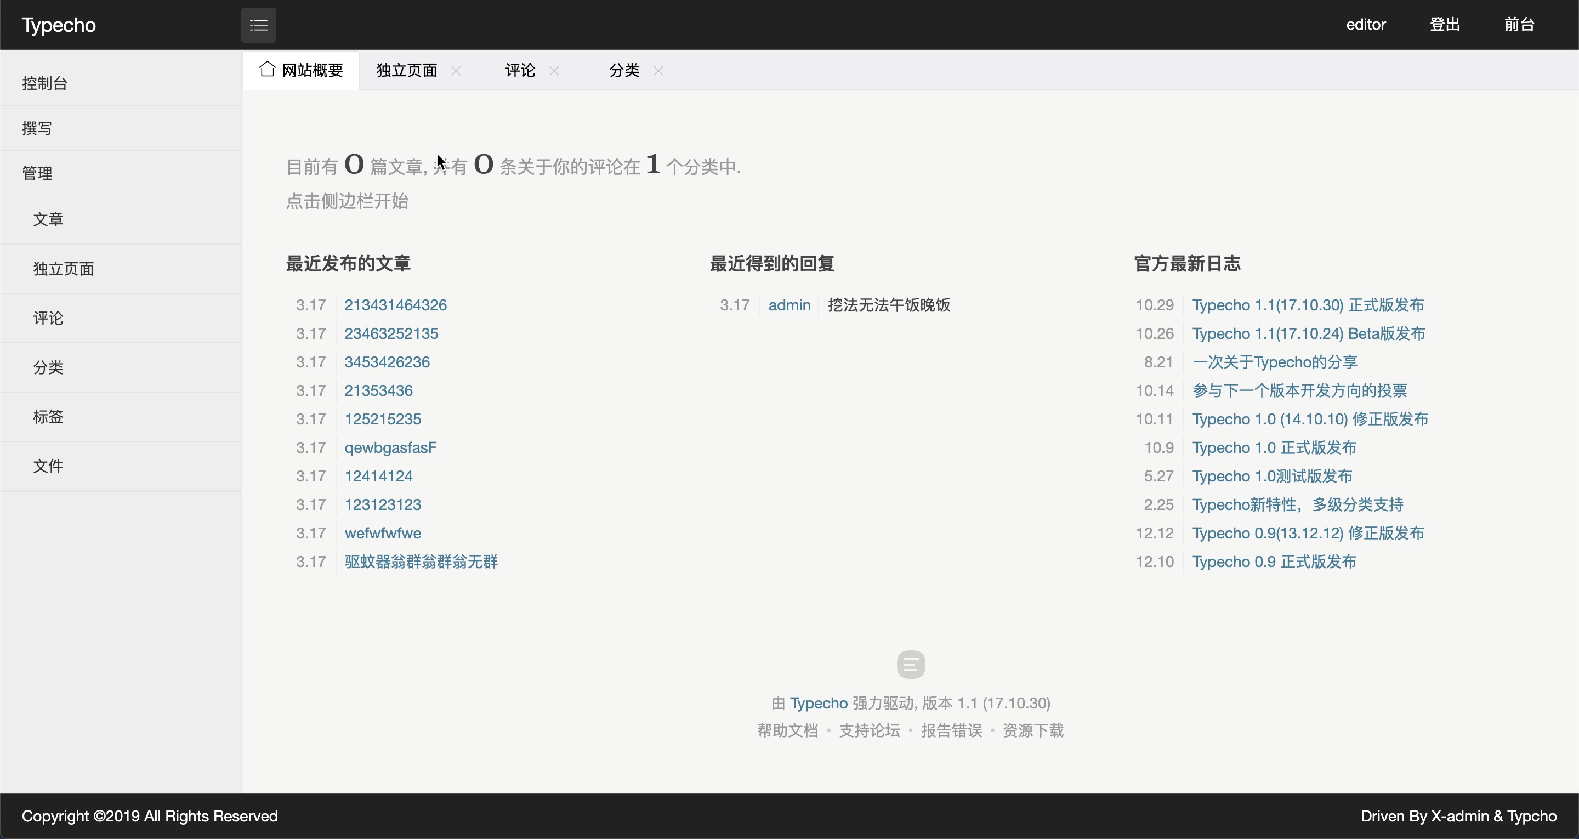Open the editor user menu
Screen dimensions: 1579x839
pos(1366,25)
